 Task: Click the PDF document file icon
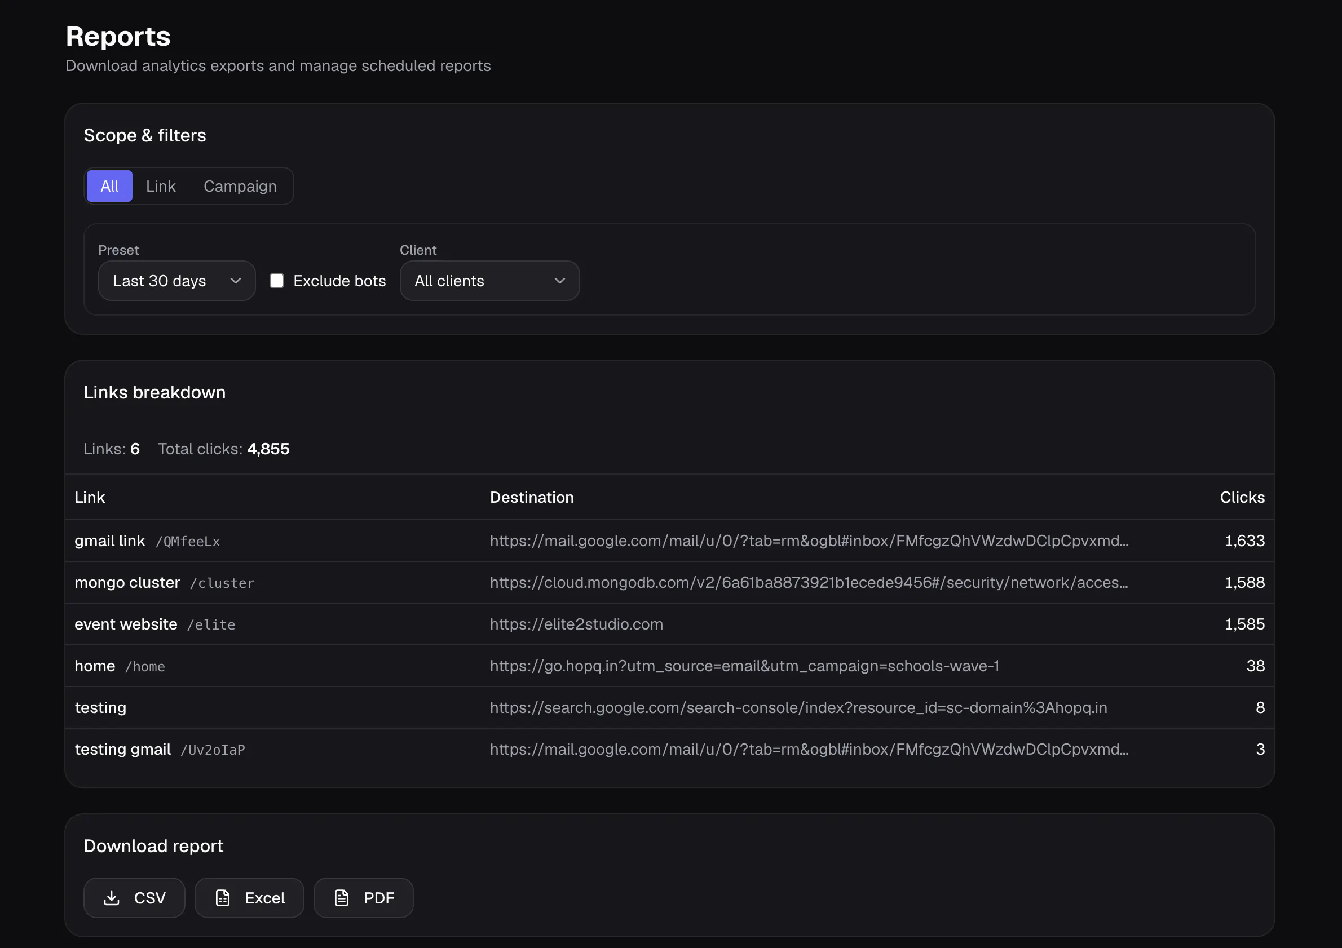342,898
